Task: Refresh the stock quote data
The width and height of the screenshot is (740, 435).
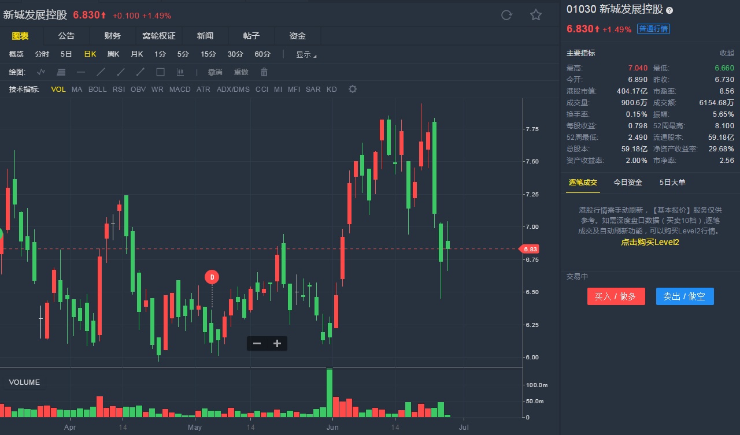Action: tap(506, 15)
